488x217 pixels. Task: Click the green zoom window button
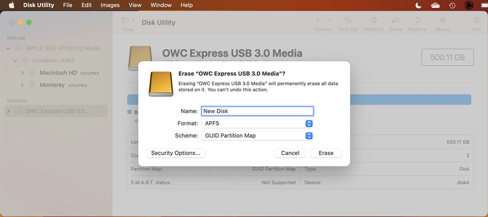click(29, 23)
